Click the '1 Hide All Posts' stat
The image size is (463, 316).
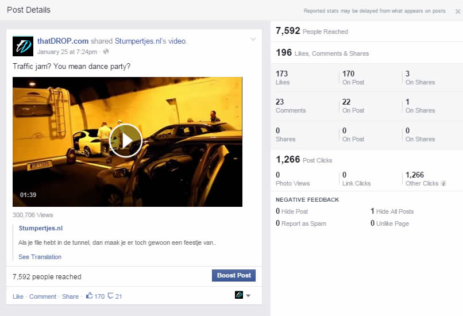[392, 211]
